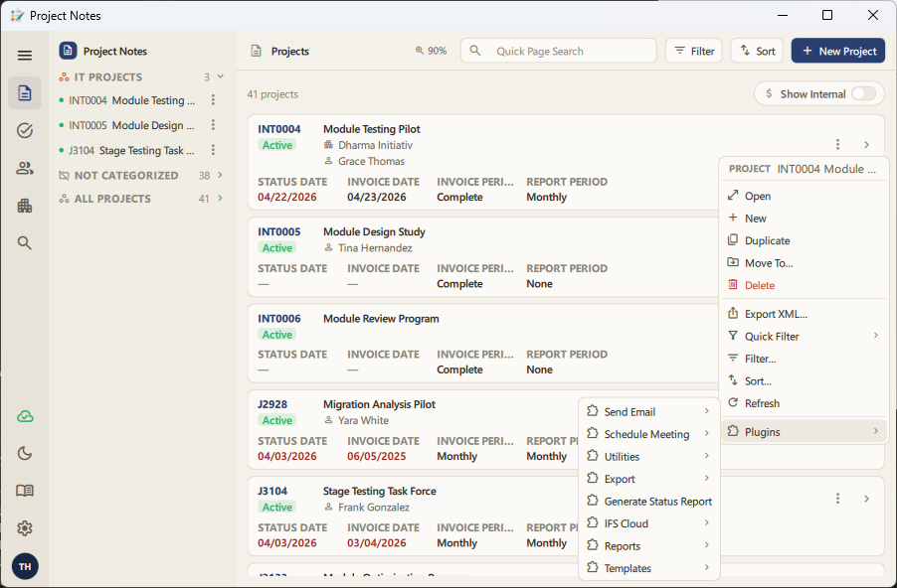Choose Refresh in the context menu
The width and height of the screenshot is (897, 588).
pyautogui.click(x=804, y=403)
